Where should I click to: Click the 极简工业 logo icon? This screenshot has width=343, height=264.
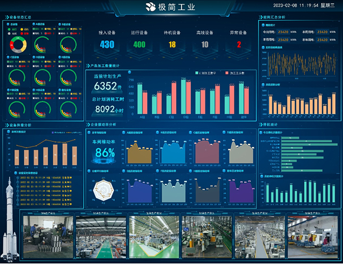pyautogui.click(x=150, y=7)
